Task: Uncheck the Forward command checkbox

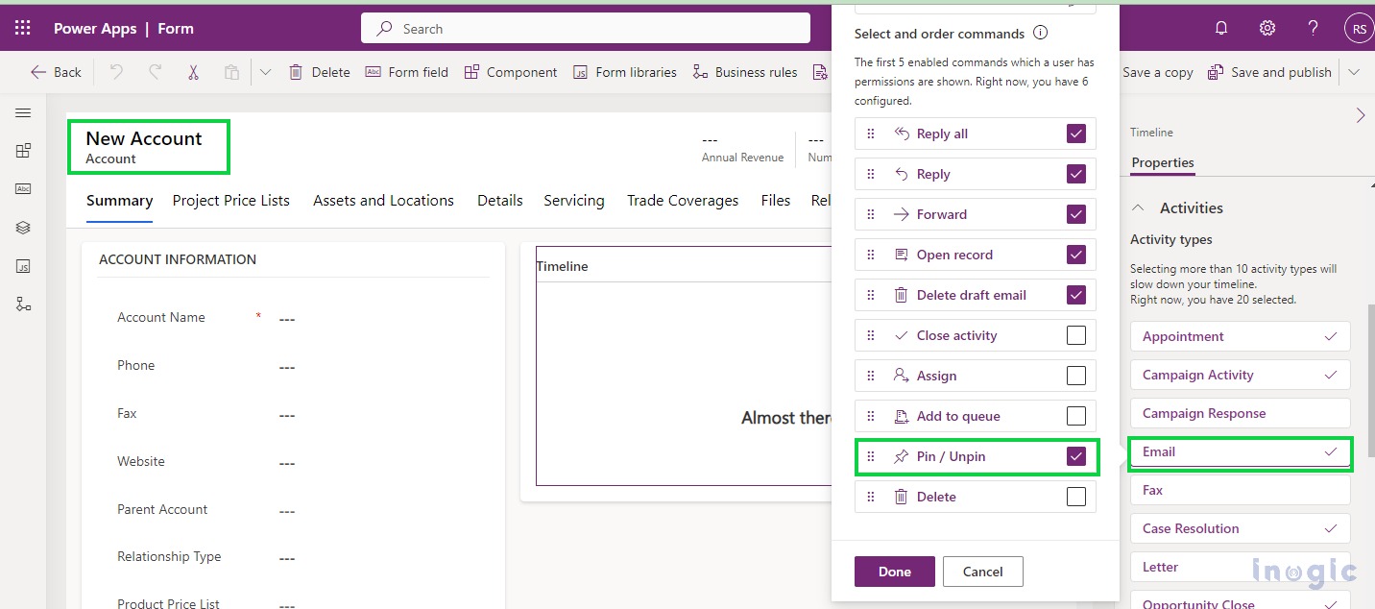Action: pos(1076,214)
